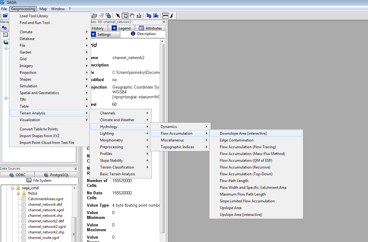Click the Open file folder toolbar icon
This screenshot has width=368, height=242.
[x=5, y=15]
